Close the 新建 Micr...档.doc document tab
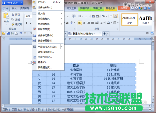The height and width of the screenshot is (113, 156). (100, 33)
